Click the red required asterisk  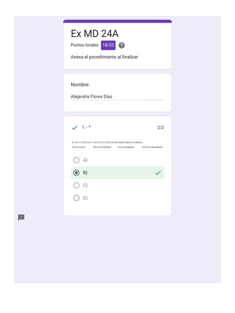click(90, 127)
